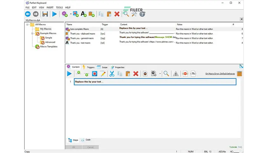Open the HELP menu
Screen dimensions: 265x153
point(68,7)
